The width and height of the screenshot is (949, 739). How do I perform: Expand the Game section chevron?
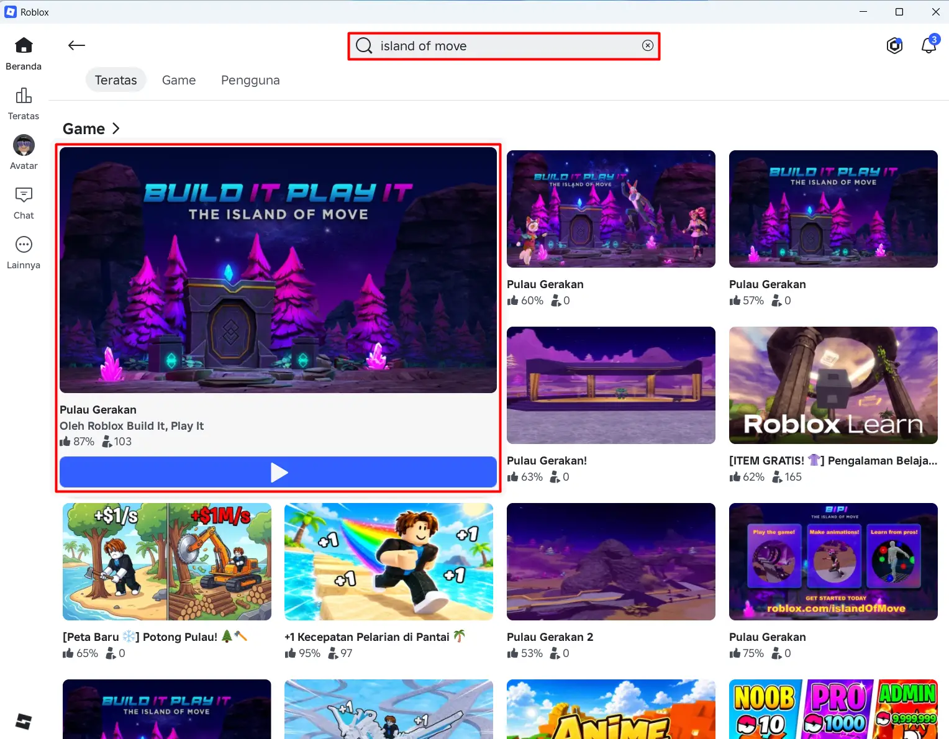click(x=116, y=129)
